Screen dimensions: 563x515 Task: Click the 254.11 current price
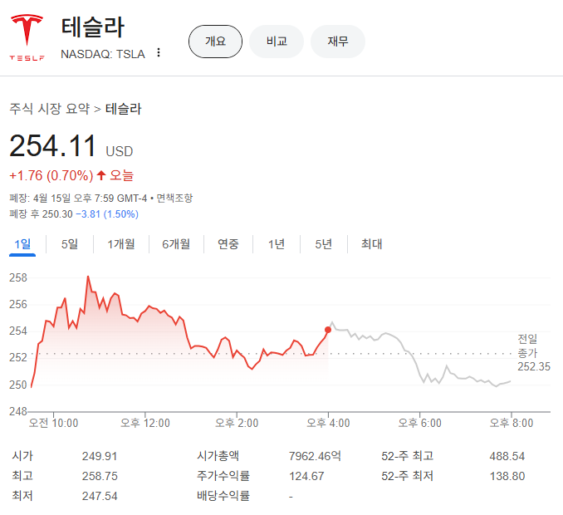[52, 146]
